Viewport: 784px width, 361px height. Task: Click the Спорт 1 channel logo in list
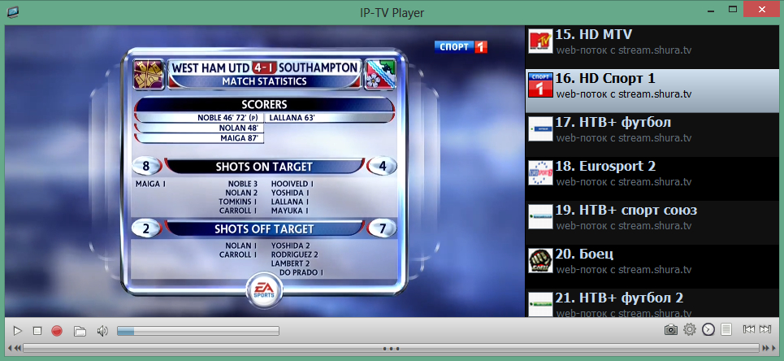540,85
